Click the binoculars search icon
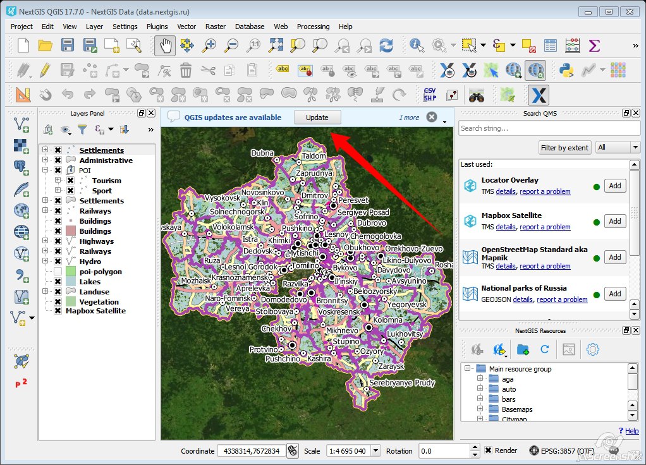646x465 pixels. pos(476,95)
